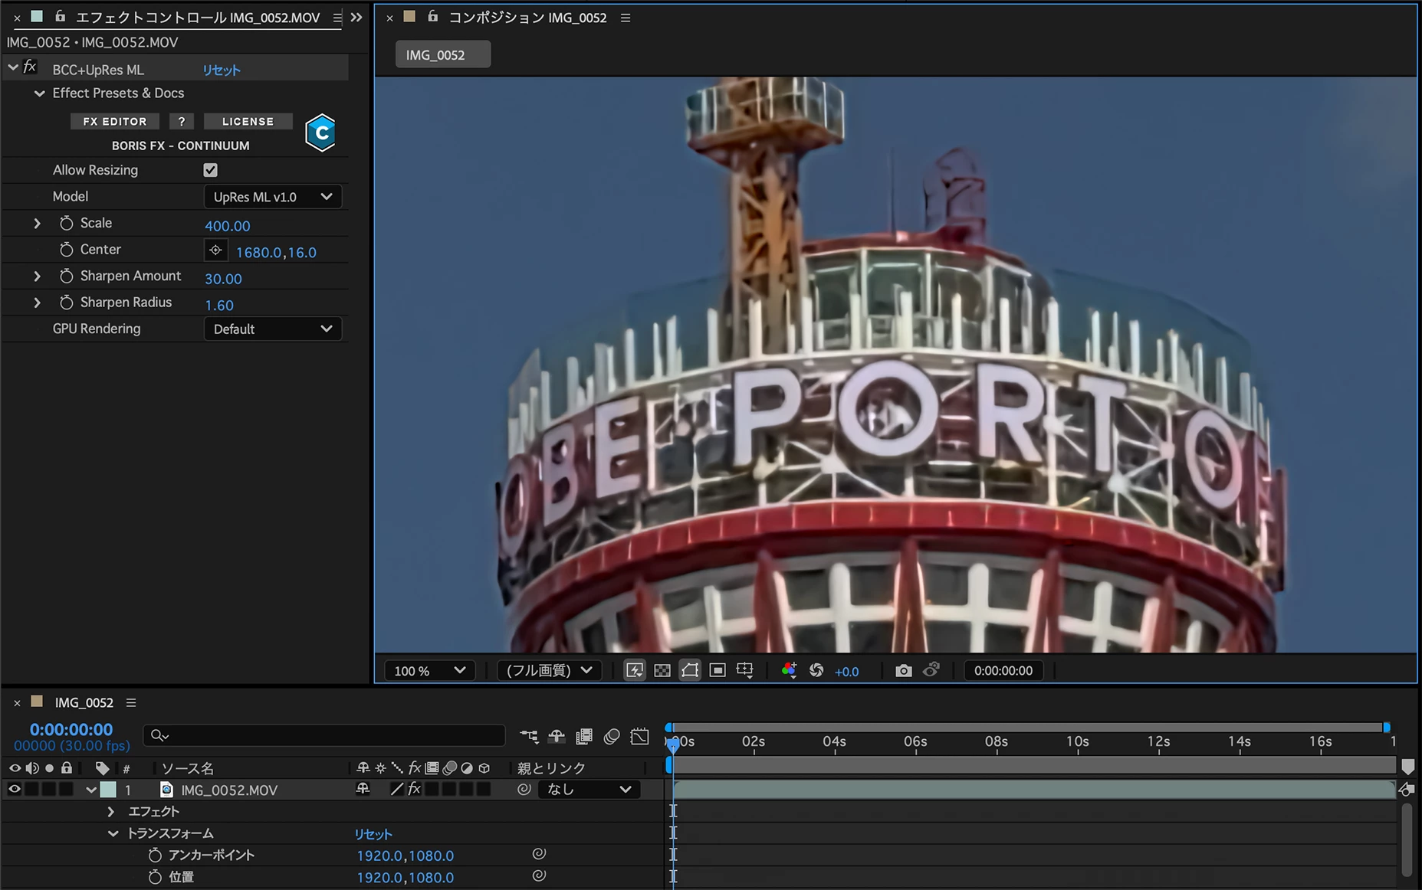Select the IMG_0052 composition tab in viewer
This screenshot has height=890, width=1422.
(442, 54)
